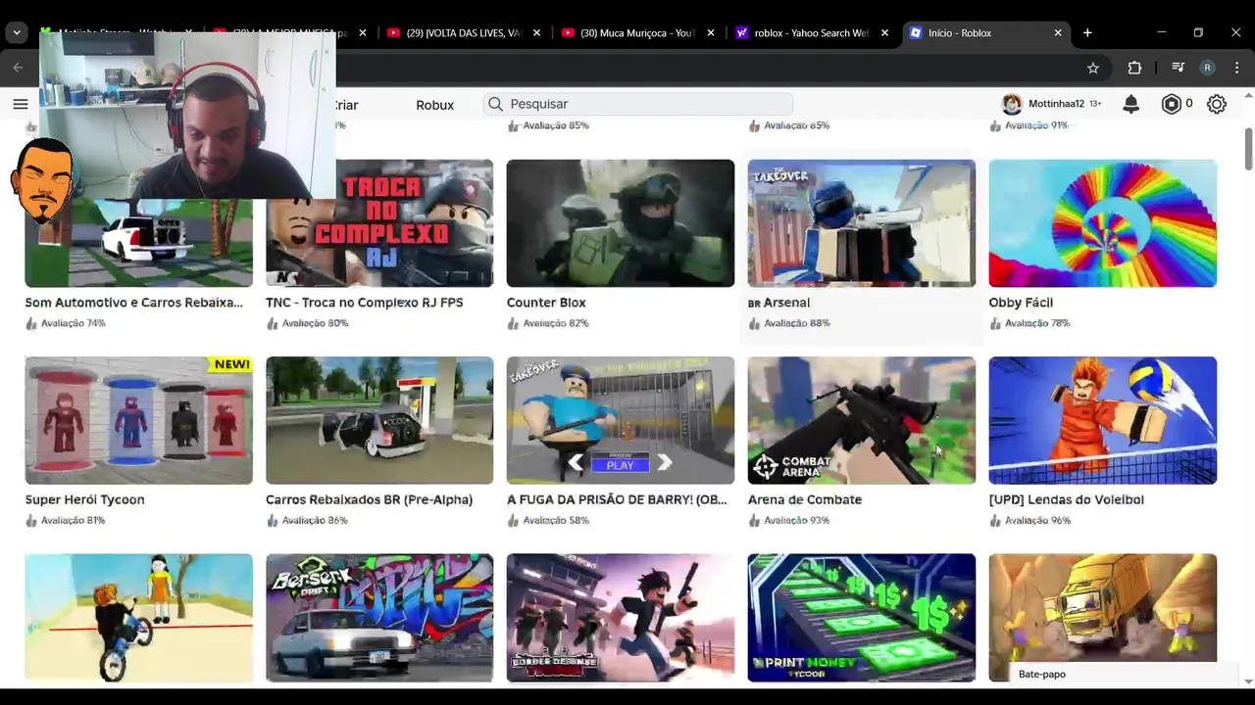Close the roblox Yahoo Search tab
The image size is (1255, 705).
[884, 32]
